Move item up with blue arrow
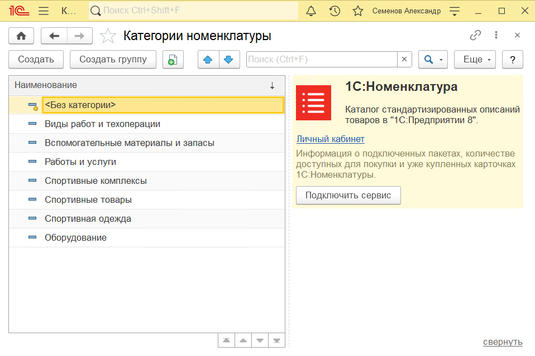The width and height of the screenshot is (535, 356). click(208, 60)
